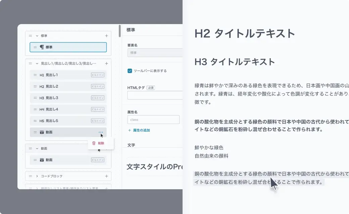Screen dimensions: 349x214
Task: Collapse the 標準 group chevron
Action: (37, 36)
